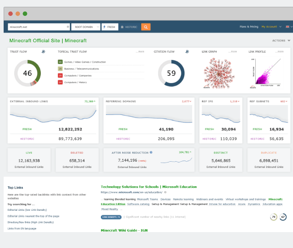Click After Noise Reduction help icon
This screenshot has height=248, width=293.
pyautogui.click(x=151, y=153)
